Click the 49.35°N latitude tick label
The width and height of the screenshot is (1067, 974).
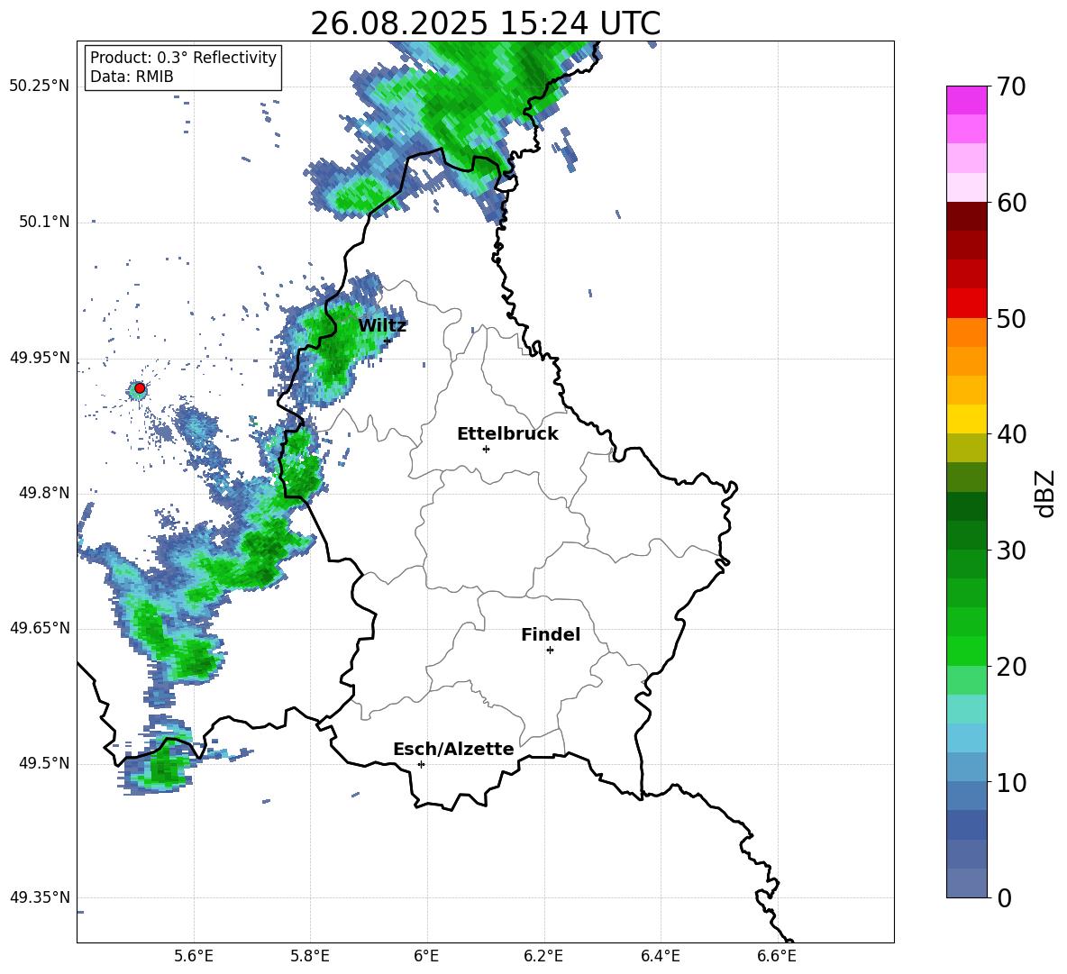[39, 897]
